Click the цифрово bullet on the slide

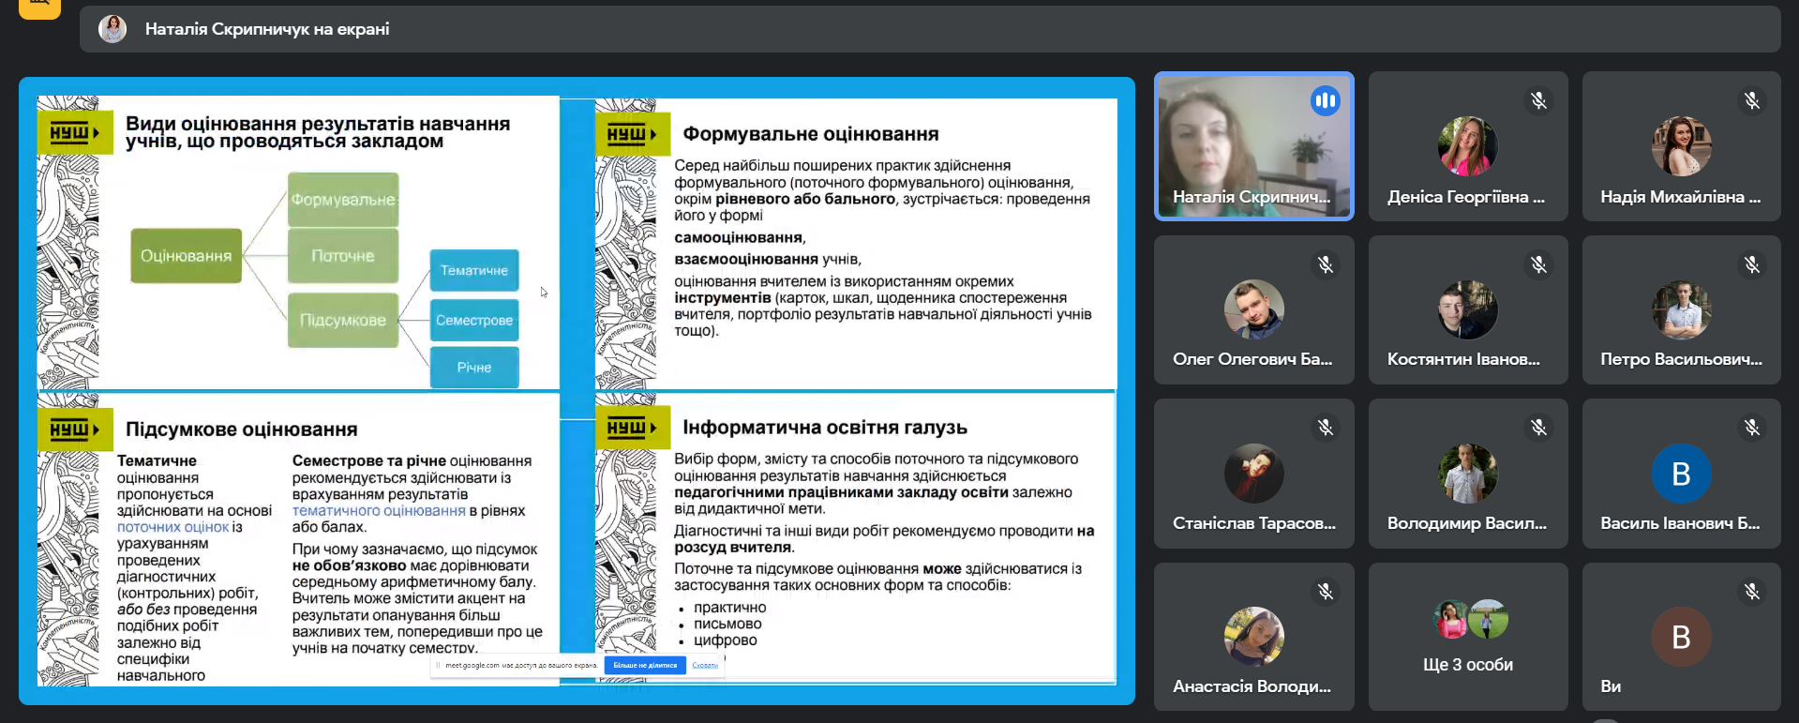[x=725, y=640]
